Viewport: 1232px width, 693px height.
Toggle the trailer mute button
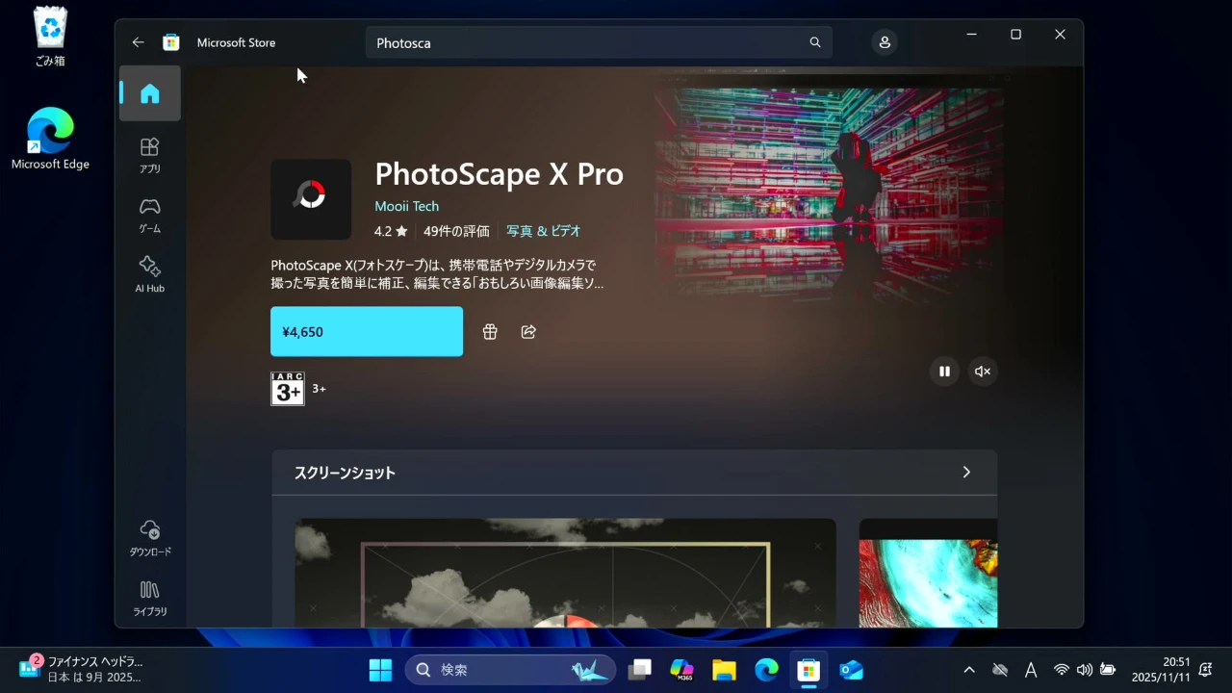pos(982,372)
